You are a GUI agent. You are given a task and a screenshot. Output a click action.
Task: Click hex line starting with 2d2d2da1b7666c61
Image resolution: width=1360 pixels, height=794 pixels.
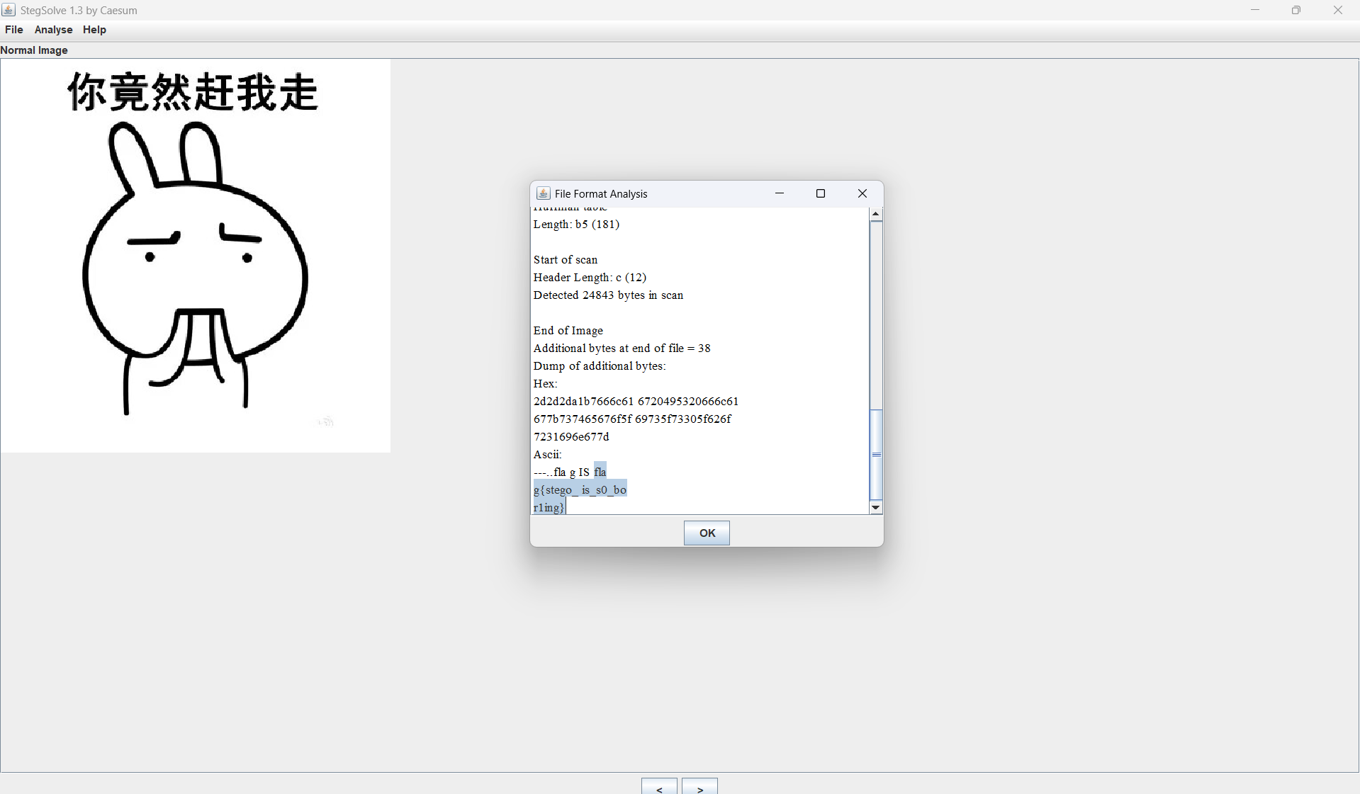click(636, 402)
